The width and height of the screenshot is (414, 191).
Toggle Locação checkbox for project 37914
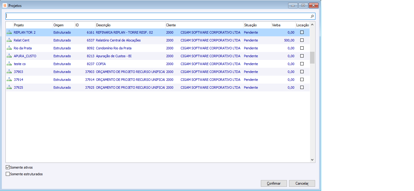(x=302, y=80)
